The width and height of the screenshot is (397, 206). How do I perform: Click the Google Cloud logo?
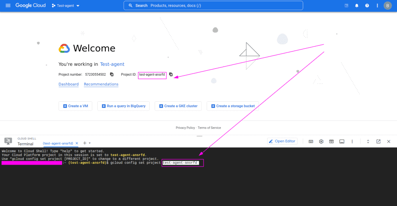31,5
